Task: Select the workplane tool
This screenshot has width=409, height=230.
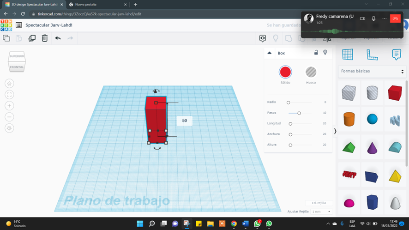Action: tap(348, 54)
